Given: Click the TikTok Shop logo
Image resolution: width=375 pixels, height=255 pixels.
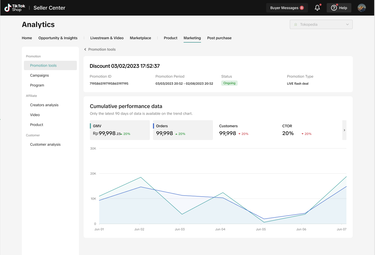Looking at the screenshot, I should point(15,8).
